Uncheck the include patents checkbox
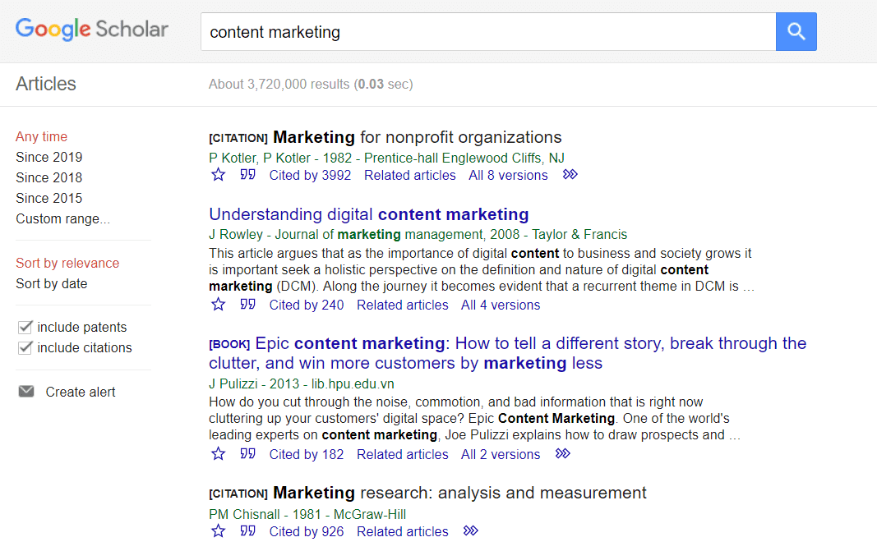The height and width of the screenshot is (551, 877). (25, 327)
